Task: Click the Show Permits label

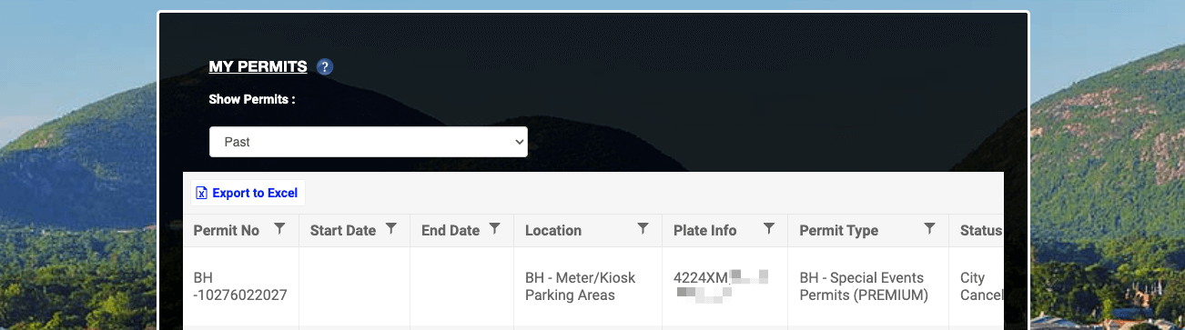Action: 252,100
